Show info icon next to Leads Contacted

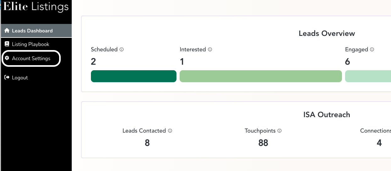[x=170, y=131]
